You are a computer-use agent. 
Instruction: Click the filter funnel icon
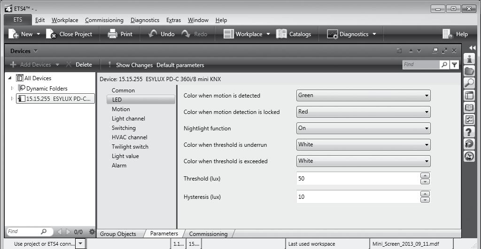click(454, 65)
